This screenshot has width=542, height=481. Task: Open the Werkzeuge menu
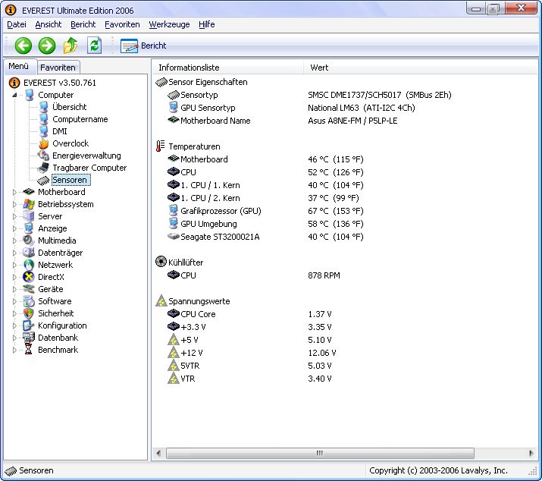point(169,24)
